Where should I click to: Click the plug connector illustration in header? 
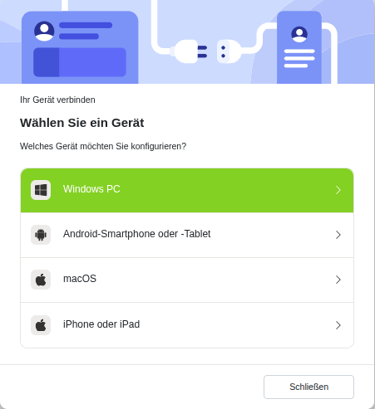tap(205, 51)
